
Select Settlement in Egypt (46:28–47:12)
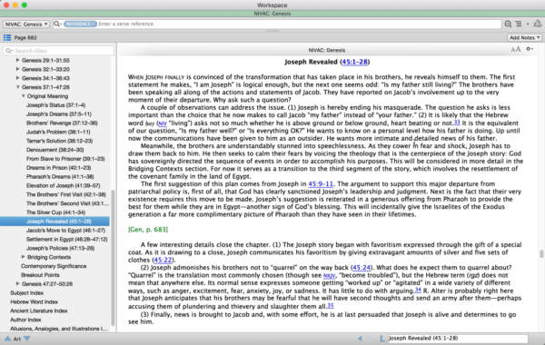[67, 239]
